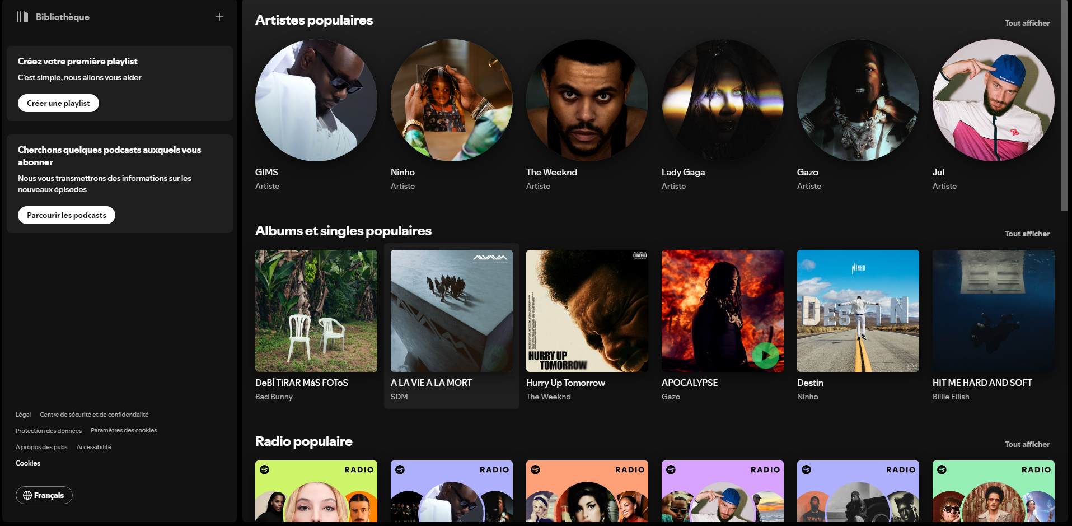The height and width of the screenshot is (526, 1072).
Task: Collapse the Bibliothèque library icon
Action: pyautogui.click(x=22, y=17)
